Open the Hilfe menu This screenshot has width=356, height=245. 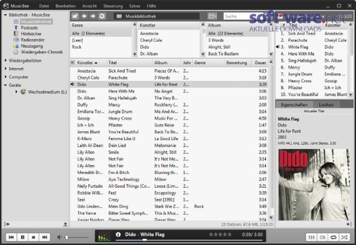pos(151,6)
